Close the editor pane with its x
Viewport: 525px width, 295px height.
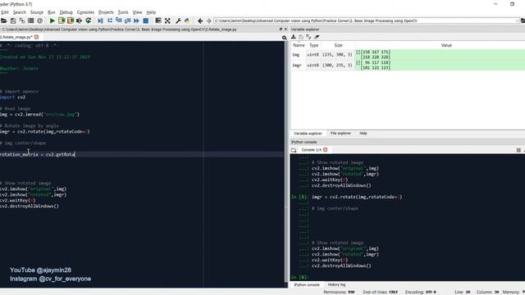click(x=285, y=29)
